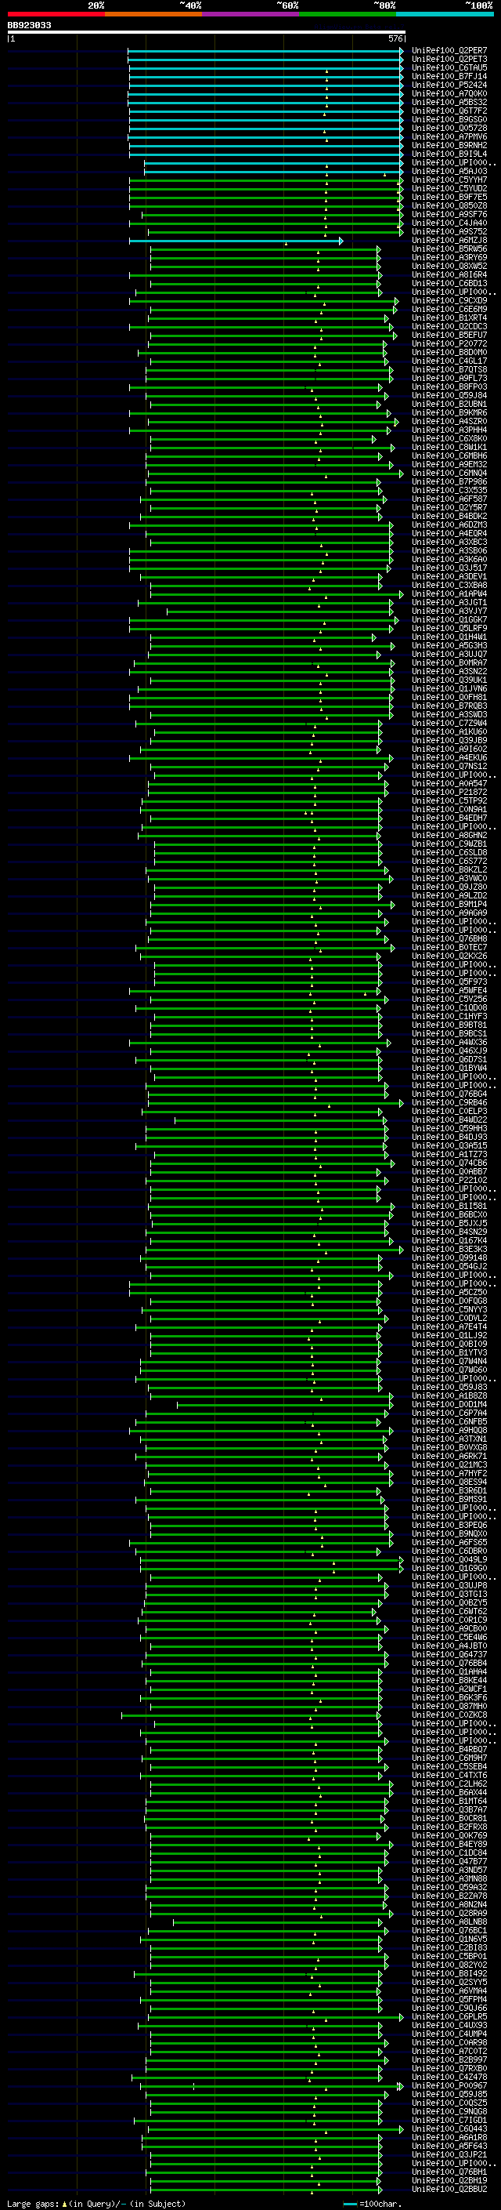Select the UniRef100_A7PMV6 label

(x=449, y=136)
